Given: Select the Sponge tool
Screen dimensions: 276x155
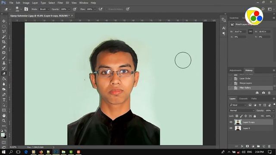Looking at the screenshot, I should tap(4, 89).
